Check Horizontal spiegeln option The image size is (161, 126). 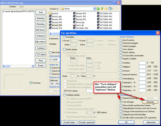pos(121,43)
